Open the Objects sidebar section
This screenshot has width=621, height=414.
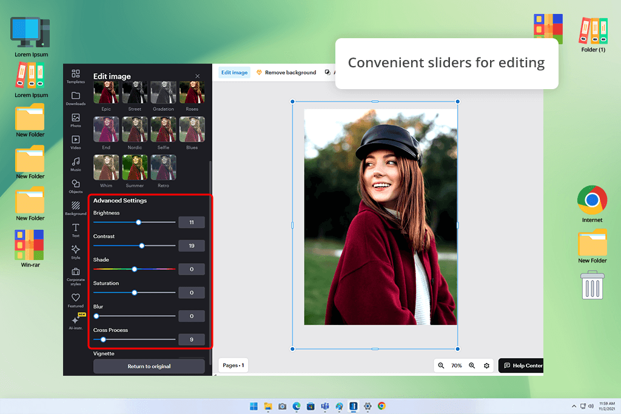(76, 186)
